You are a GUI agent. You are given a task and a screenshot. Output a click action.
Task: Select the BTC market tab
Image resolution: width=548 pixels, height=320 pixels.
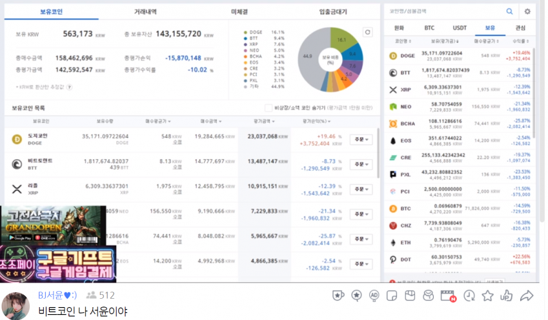[x=429, y=28]
